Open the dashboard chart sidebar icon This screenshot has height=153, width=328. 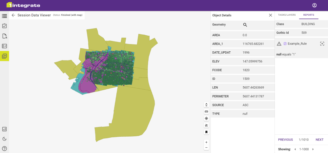point(4,129)
